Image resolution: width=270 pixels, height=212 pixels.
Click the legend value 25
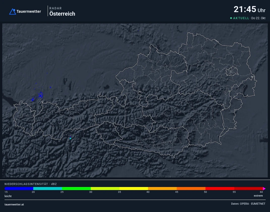tap(62, 192)
